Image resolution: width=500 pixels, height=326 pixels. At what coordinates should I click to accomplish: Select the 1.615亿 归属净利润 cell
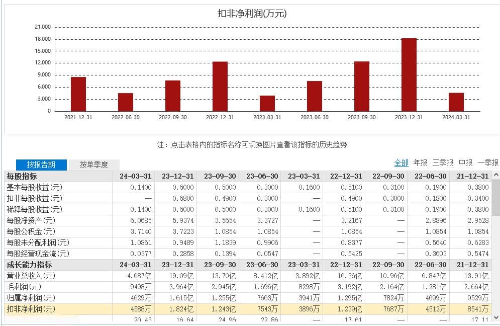181,298
